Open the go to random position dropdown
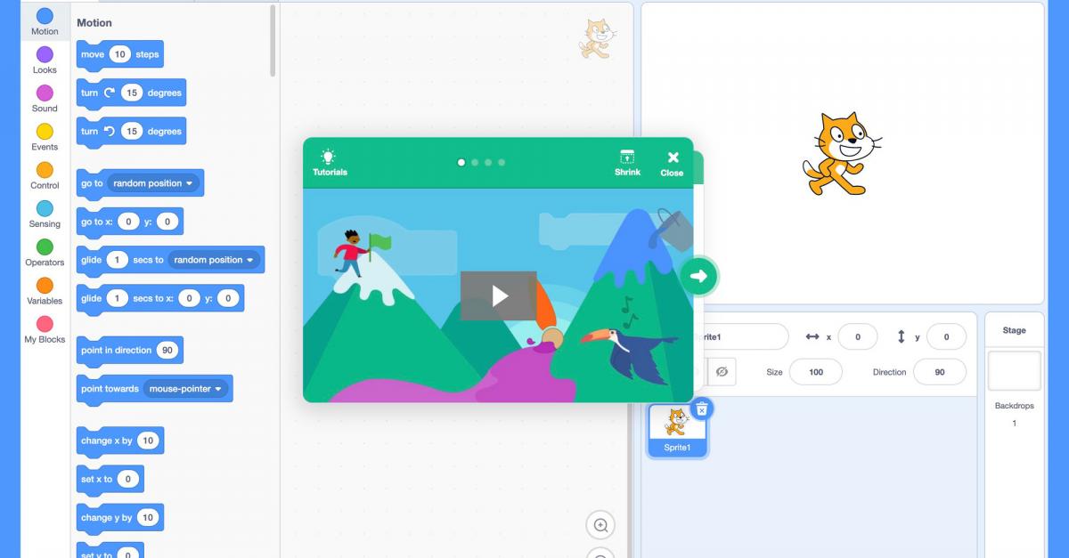The width and height of the screenshot is (1069, 558). click(x=153, y=183)
